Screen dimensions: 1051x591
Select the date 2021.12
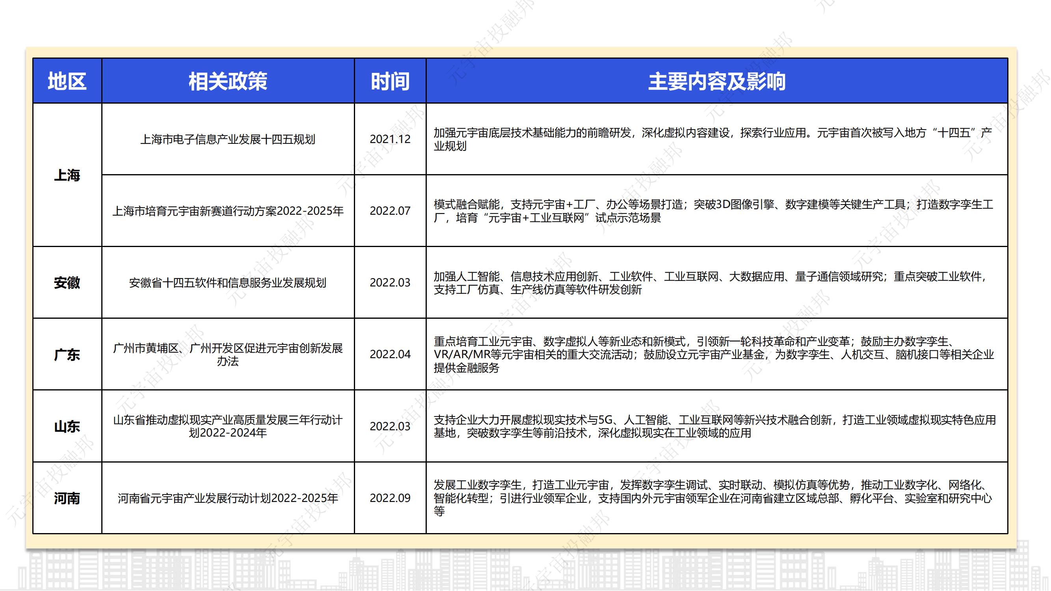[390, 139]
